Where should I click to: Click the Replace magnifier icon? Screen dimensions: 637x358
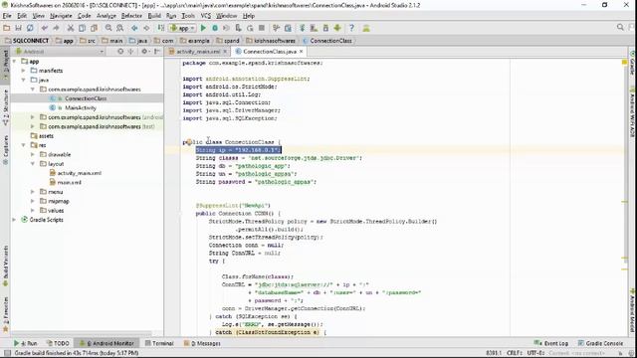[119, 28]
